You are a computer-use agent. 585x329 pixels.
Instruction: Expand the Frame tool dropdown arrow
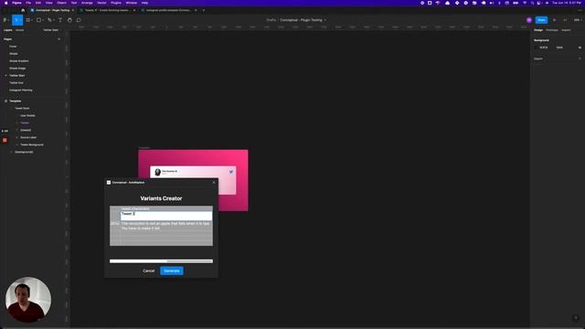[x=32, y=20]
